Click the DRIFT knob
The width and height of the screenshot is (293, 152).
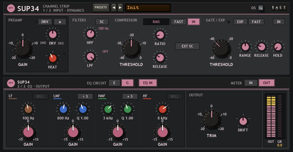pyautogui.click(x=243, y=121)
